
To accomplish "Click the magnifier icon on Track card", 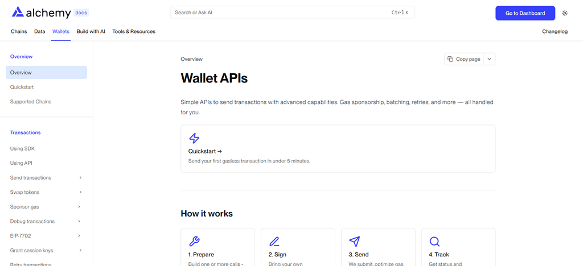I will [434, 242].
